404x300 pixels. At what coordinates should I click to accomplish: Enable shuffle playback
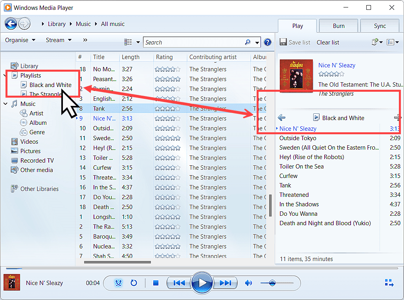118,283
